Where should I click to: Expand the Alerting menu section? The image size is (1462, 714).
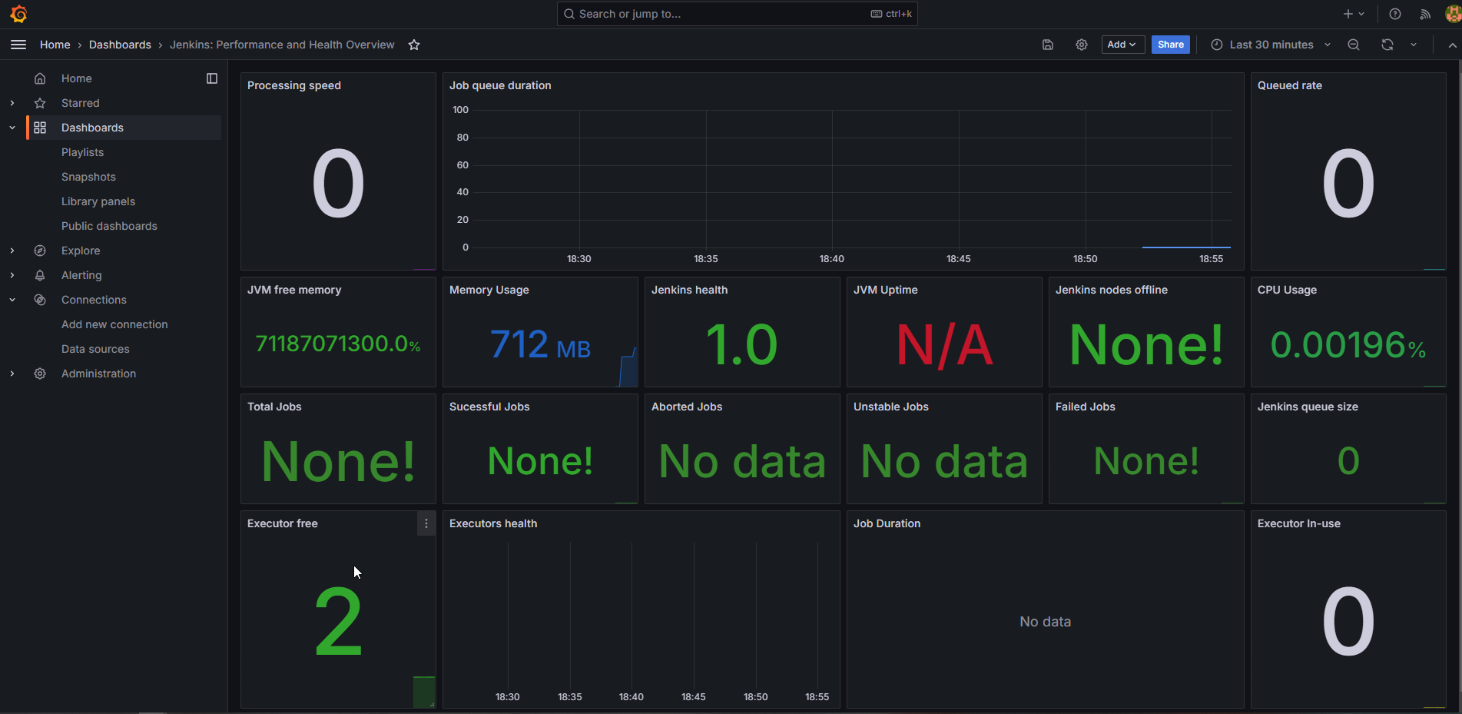coord(12,275)
